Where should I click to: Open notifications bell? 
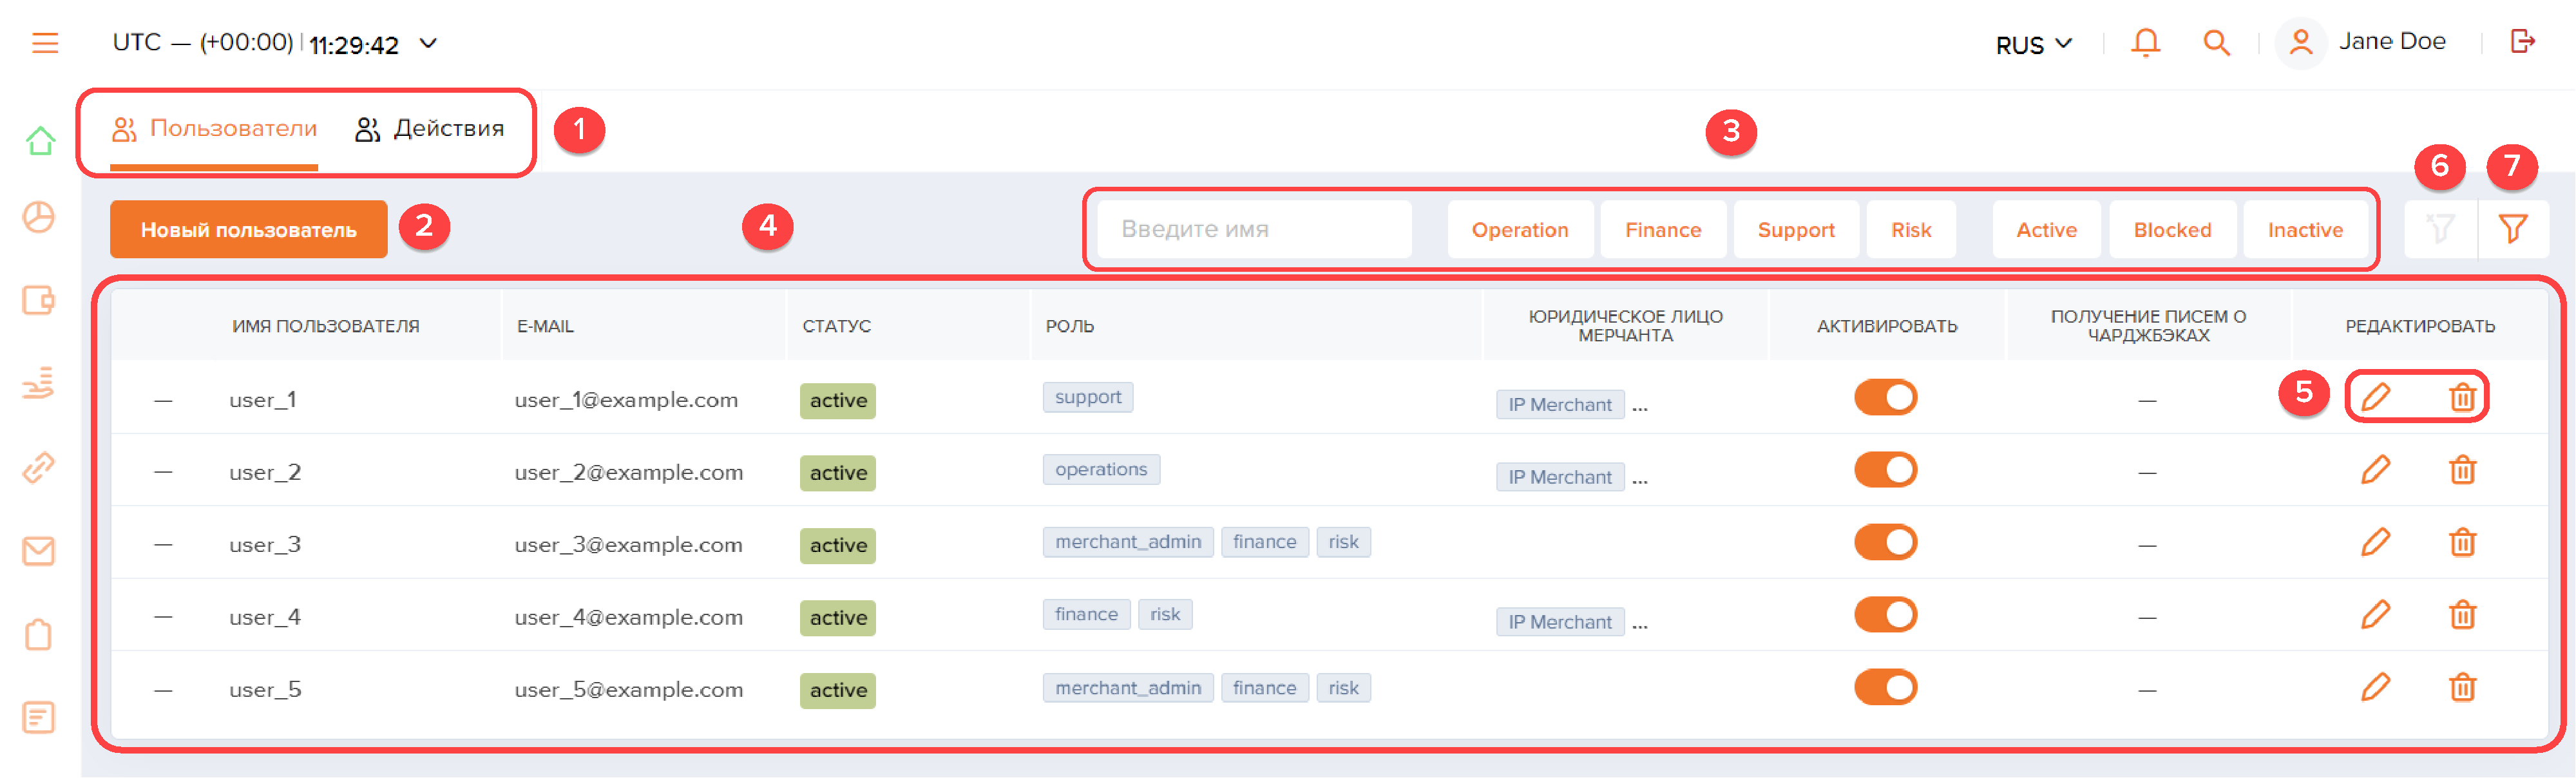pyautogui.click(x=2145, y=43)
